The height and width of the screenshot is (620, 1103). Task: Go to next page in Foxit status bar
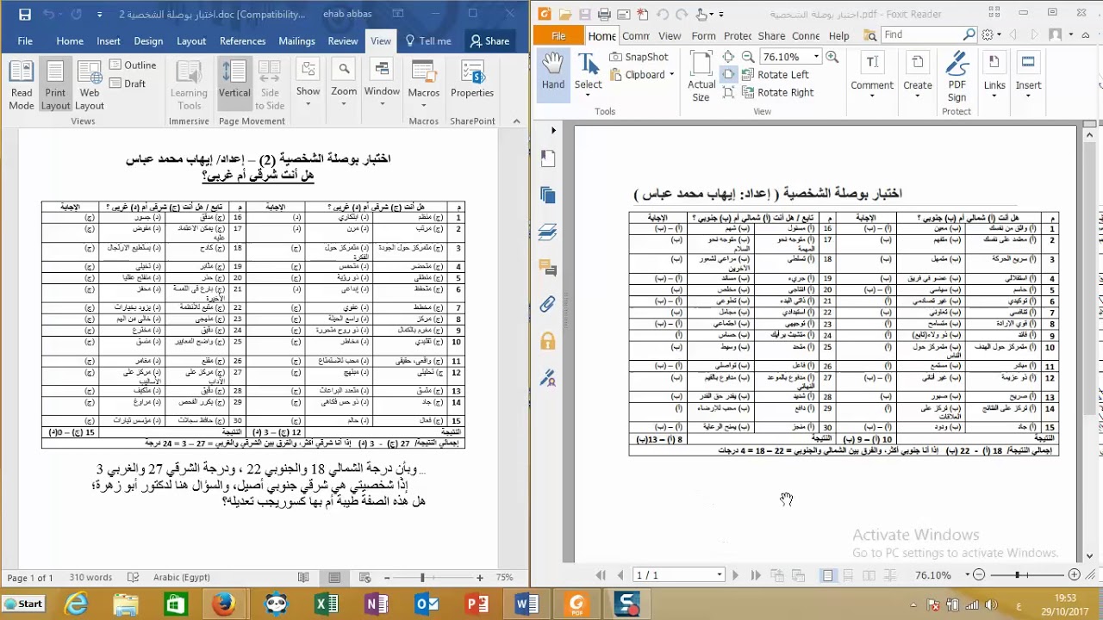tap(735, 575)
